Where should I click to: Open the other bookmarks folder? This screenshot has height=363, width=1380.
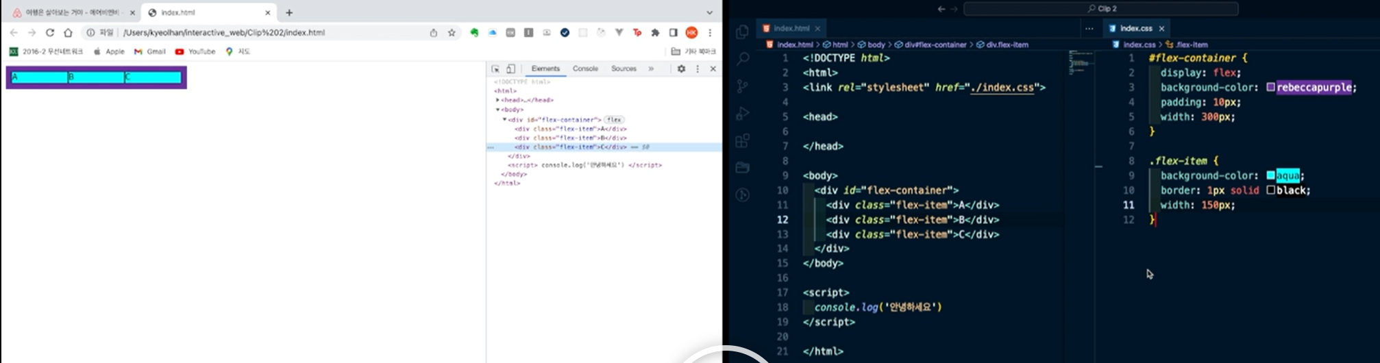(693, 51)
